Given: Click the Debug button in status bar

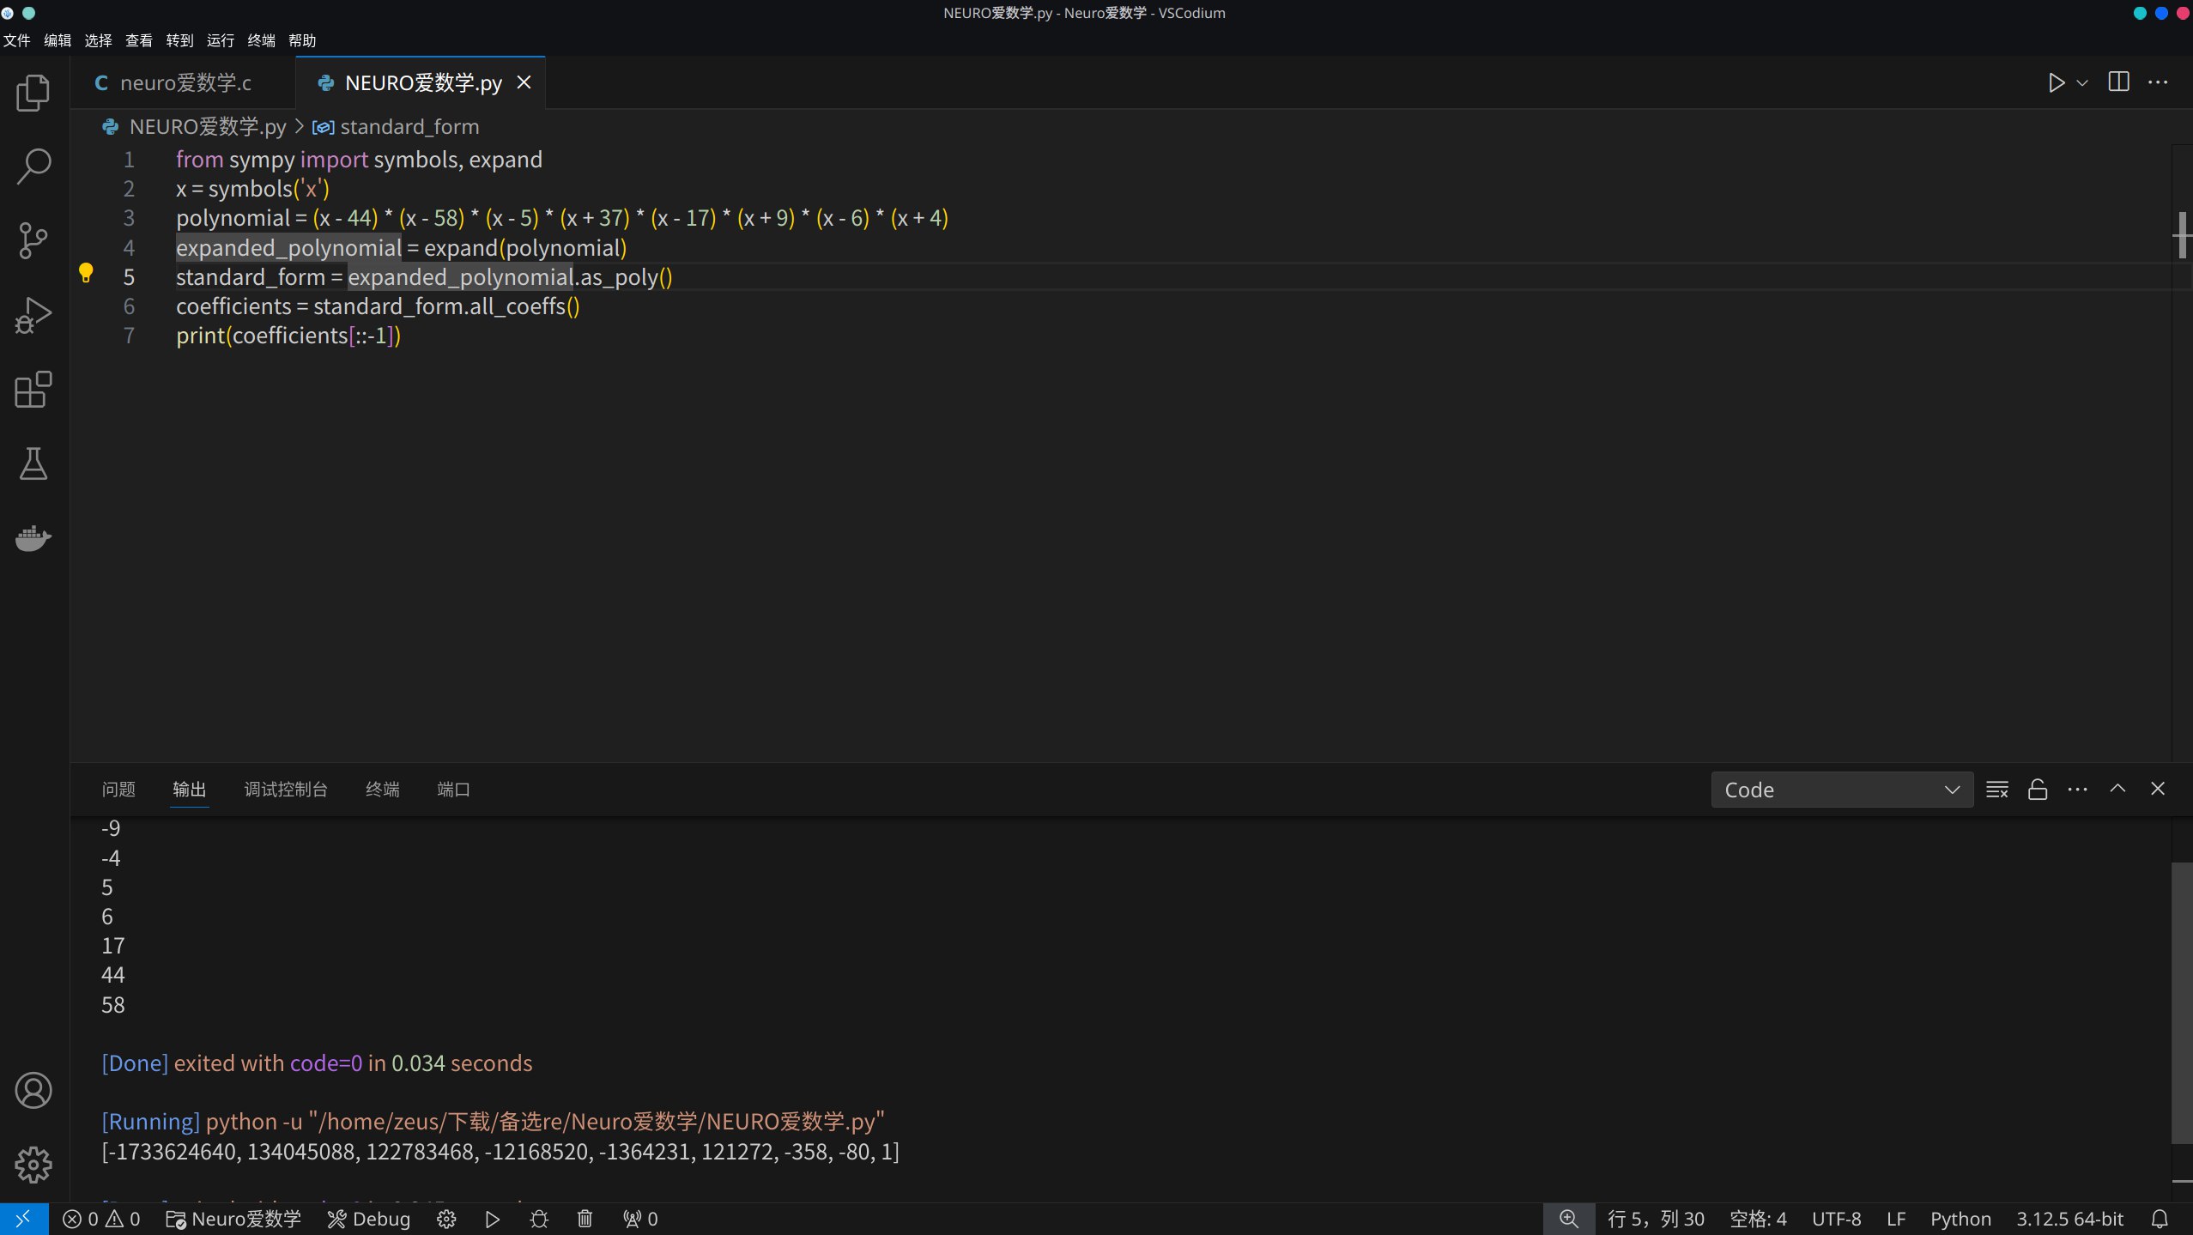Looking at the screenshot, I should point(369,1219).
